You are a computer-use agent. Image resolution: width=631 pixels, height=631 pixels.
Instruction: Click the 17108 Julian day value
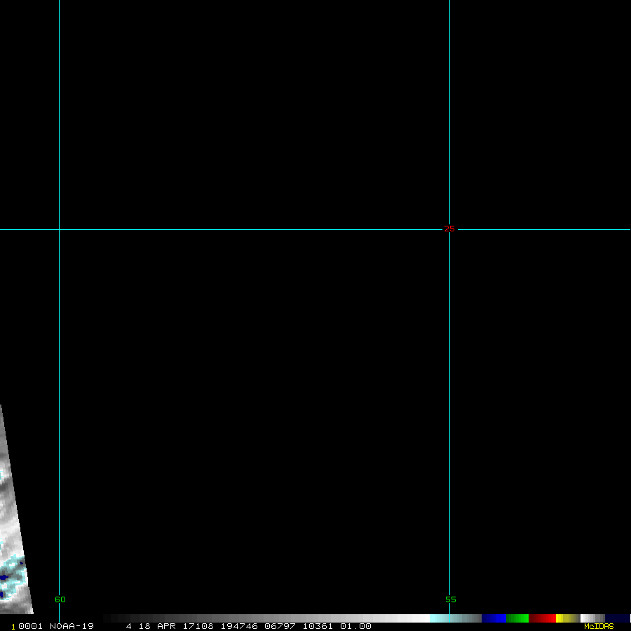coord(198,626)
